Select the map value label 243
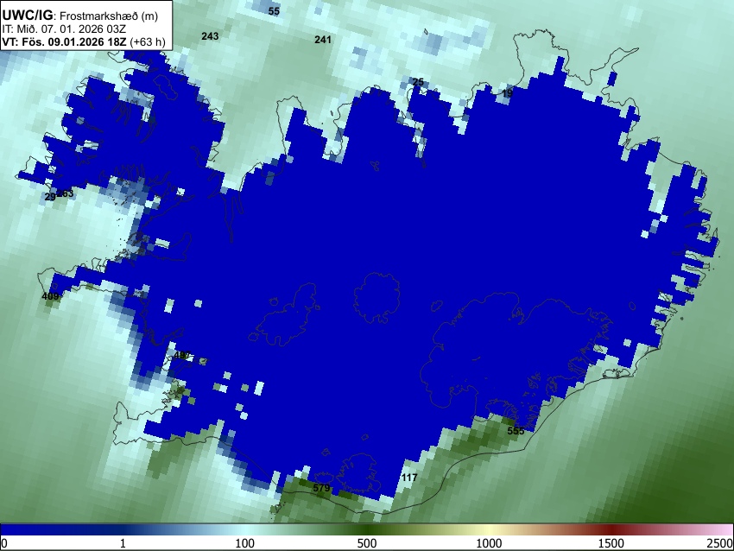The image size is (734, 551). [210, 36]
